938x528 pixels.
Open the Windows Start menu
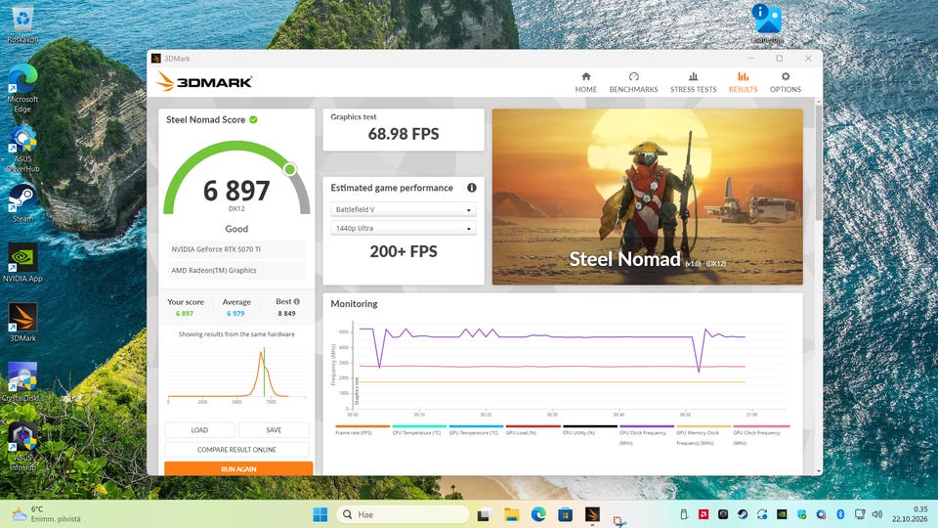(x=320, y=514)
